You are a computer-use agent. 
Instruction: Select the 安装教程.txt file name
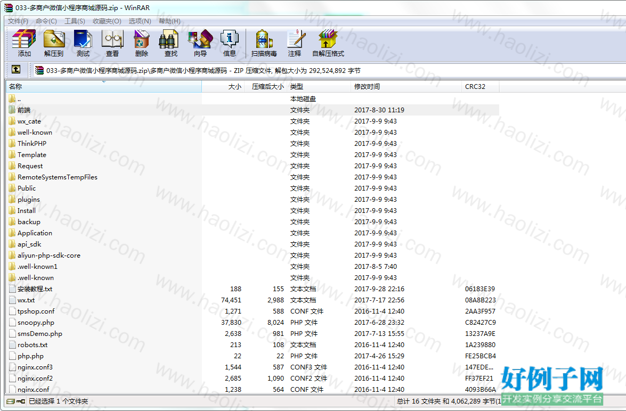tap(35, 289)
